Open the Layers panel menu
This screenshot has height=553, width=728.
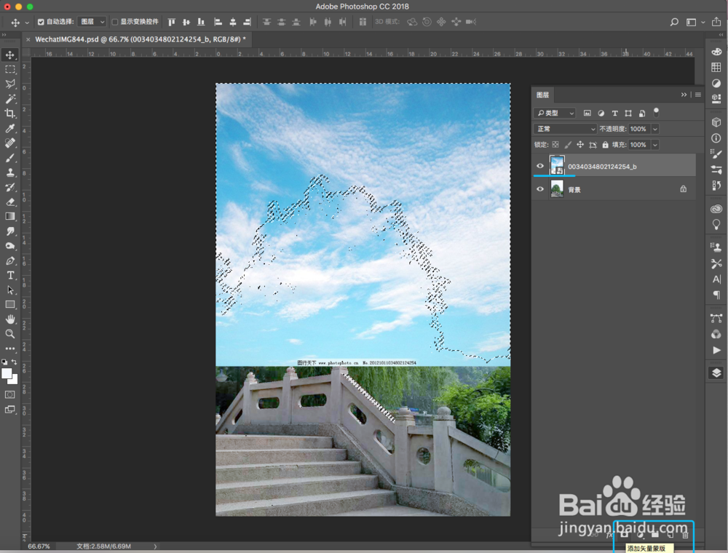coord(697,95)
